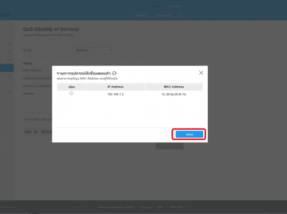Refresh the connected devices list icon
287x214 pixels.
[x=114, y=73]
